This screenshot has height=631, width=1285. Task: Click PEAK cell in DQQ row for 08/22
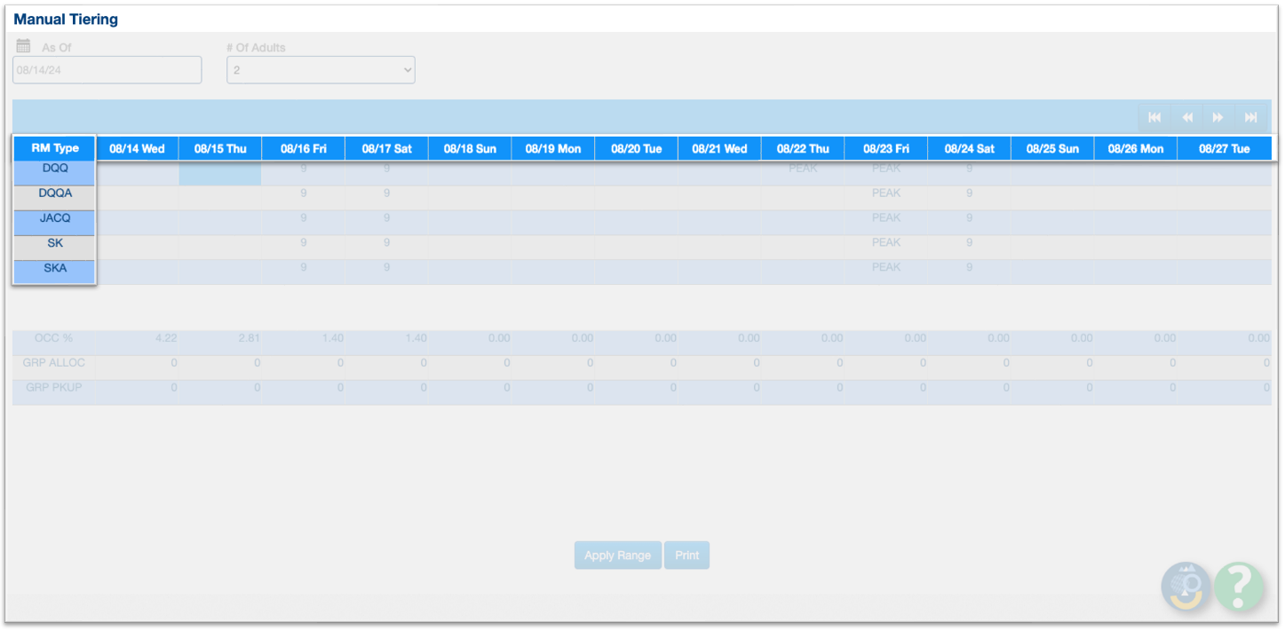pyautogui.click(x=803, y=169)
